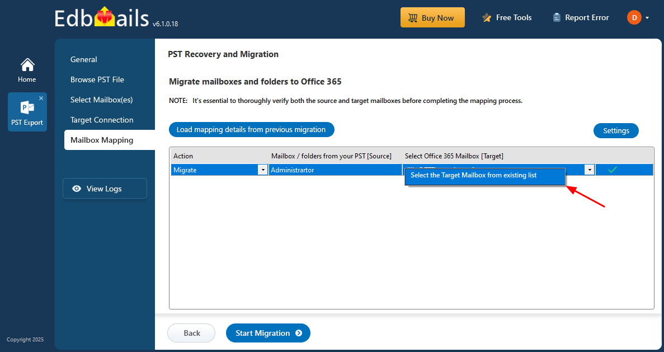The width and height of the screenshot is (664, 352).
Task: Open the PST Export tile
Action: (27, 112)
